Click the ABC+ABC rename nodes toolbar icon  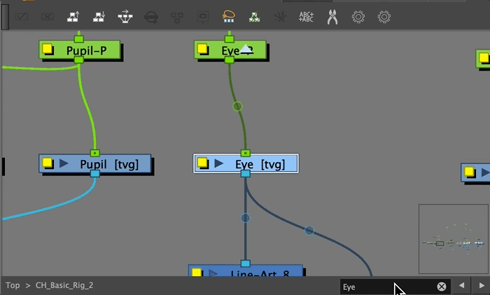pyautogui.click(x=306, y=17)
